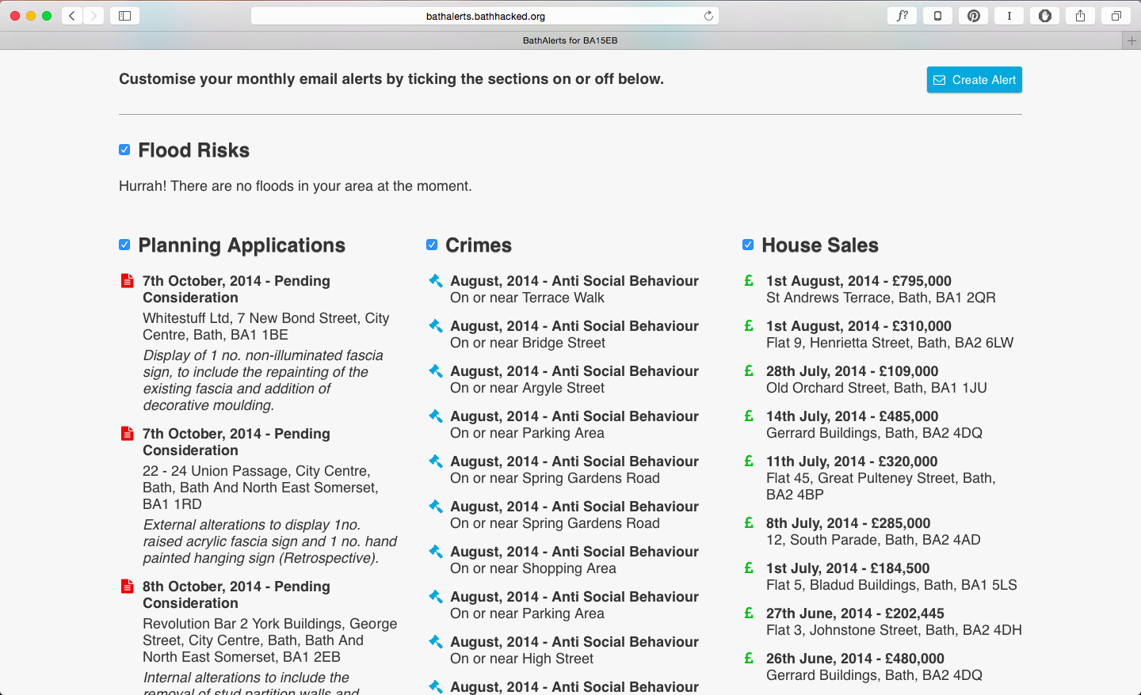
Task: Click the gavel icon for Terrace Walk crime
Action: 435,280
